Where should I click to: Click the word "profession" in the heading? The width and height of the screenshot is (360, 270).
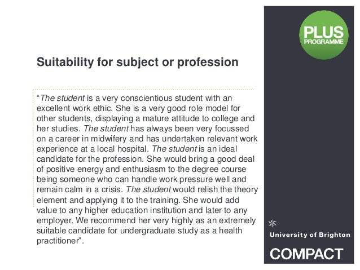coord(208,62)
